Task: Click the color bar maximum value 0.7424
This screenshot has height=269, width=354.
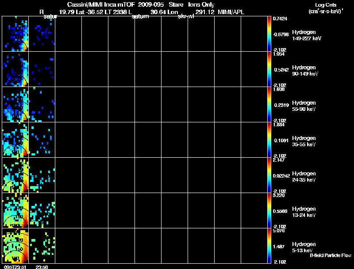Action: (280, 19)
